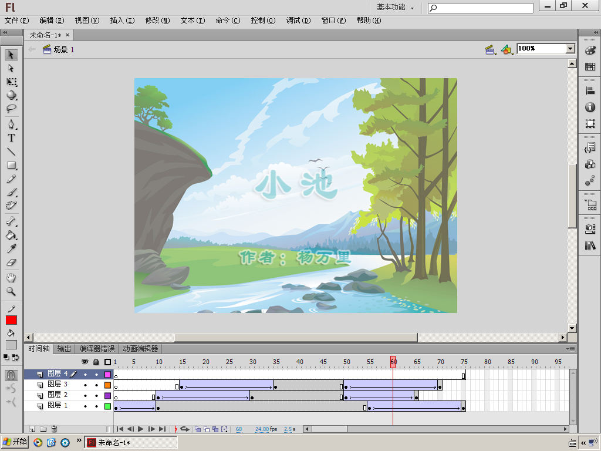Viewport: 601px width, 451px height.
Task: Click the gray fill color swatch
Action: click(11, 345)
